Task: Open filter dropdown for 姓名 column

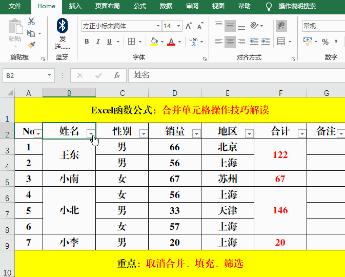Action: pos(91,133)
